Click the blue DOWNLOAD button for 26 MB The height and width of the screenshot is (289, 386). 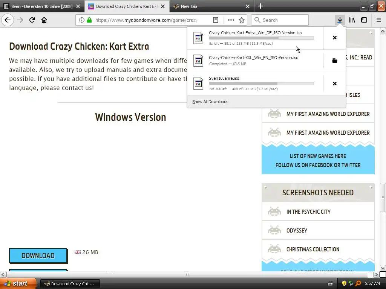pyautogui.click(x=38, y=256)
